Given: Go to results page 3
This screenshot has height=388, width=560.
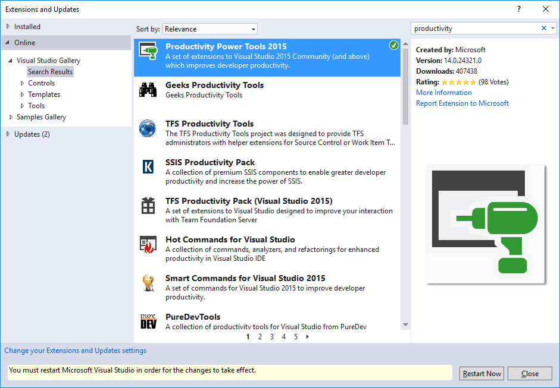Looking at the screenshot, I should tap(272, 337).
